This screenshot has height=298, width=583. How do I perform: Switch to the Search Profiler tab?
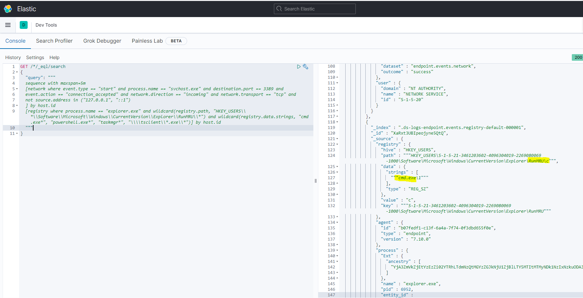[54, 41]
